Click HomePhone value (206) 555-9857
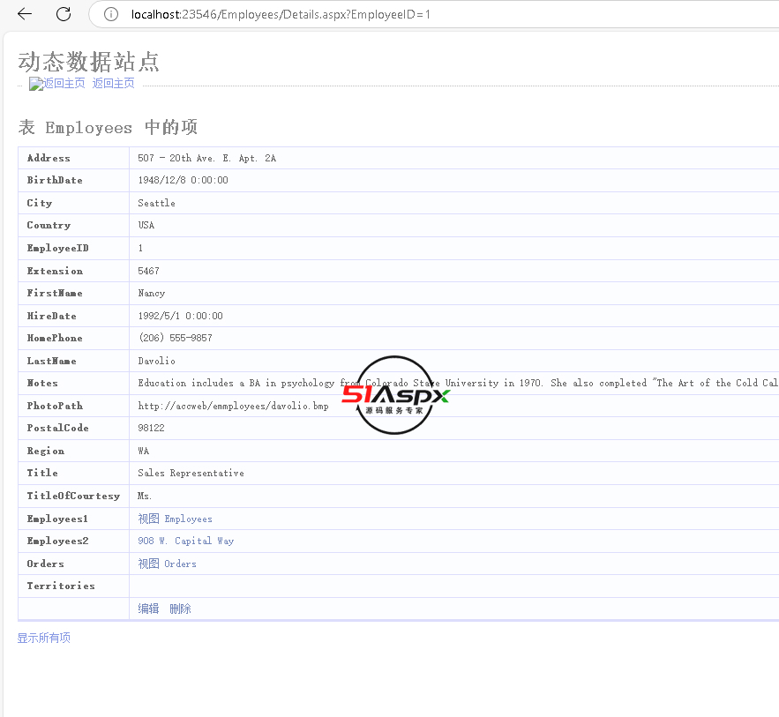 (176, 338)
